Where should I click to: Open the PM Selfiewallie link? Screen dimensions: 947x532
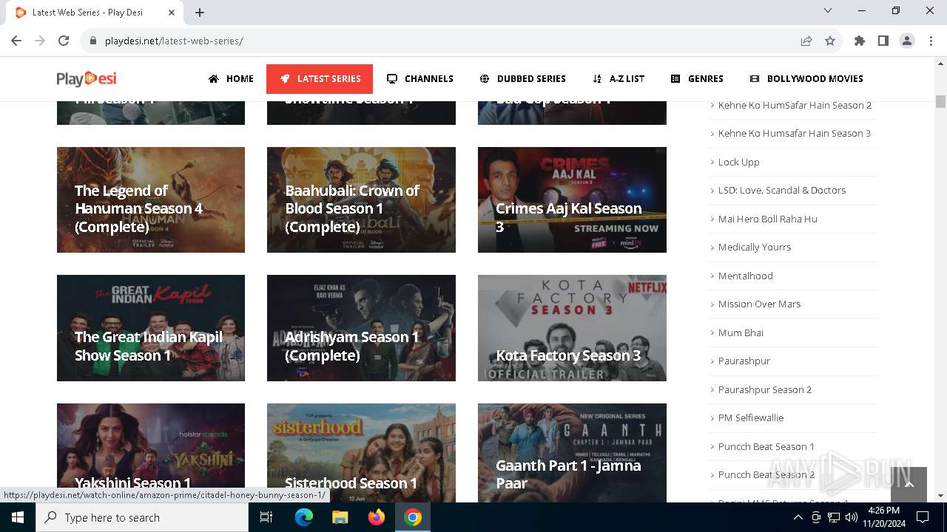750,417
